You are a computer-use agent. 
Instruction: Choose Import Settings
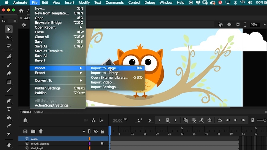tap(115, 87)
